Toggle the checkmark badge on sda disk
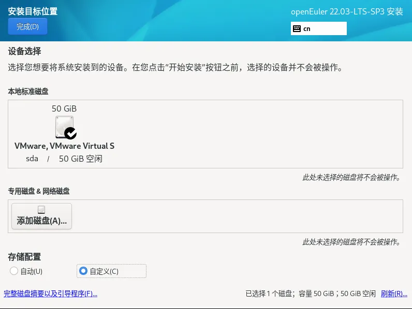The width and height of the screenshot is (412, 309). tap(70, 133)
